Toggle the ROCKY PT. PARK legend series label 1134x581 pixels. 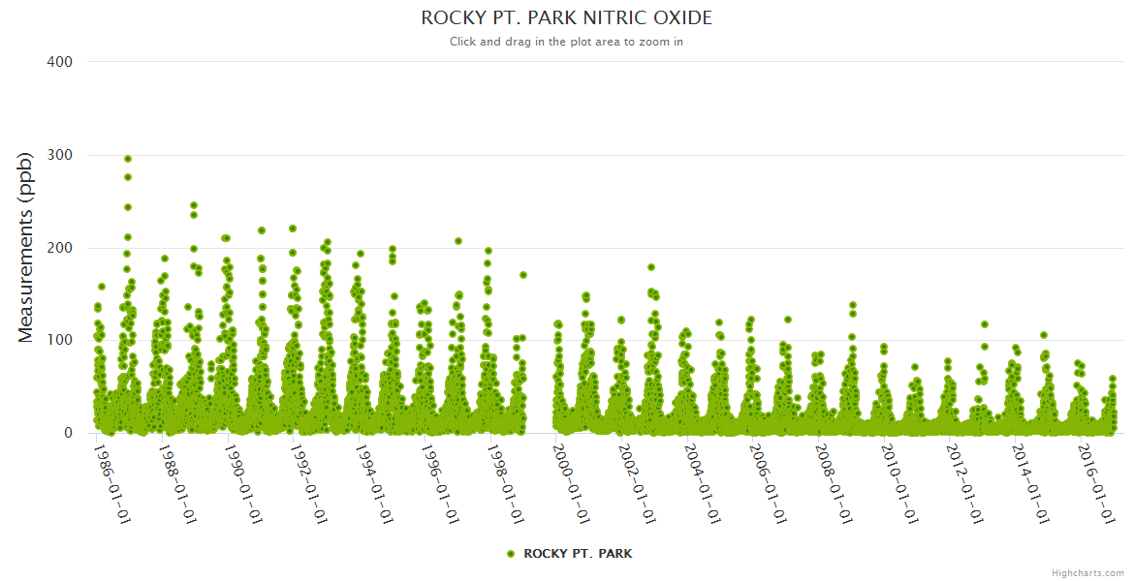pos(578,554)
